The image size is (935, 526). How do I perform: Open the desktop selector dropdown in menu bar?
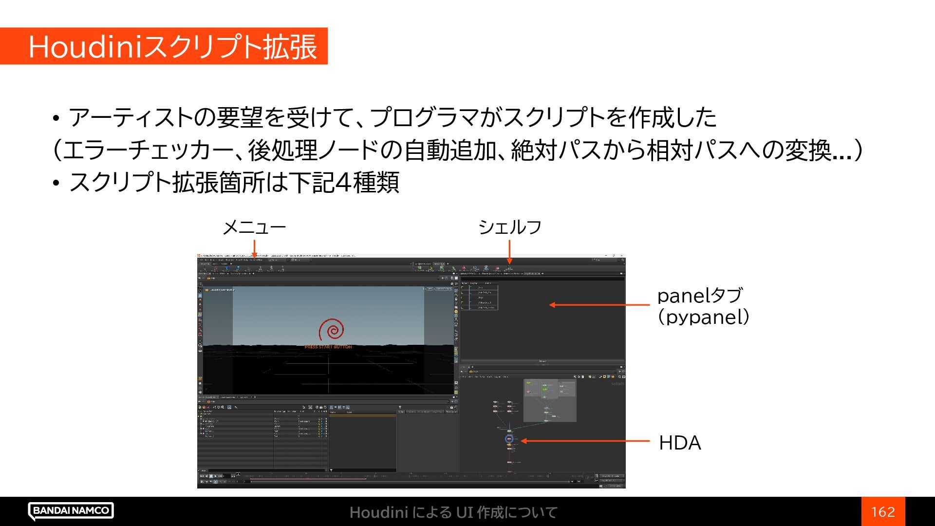(x=277, y=260)
